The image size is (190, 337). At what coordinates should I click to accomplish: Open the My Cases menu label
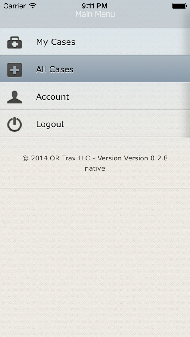pos(56,42)
